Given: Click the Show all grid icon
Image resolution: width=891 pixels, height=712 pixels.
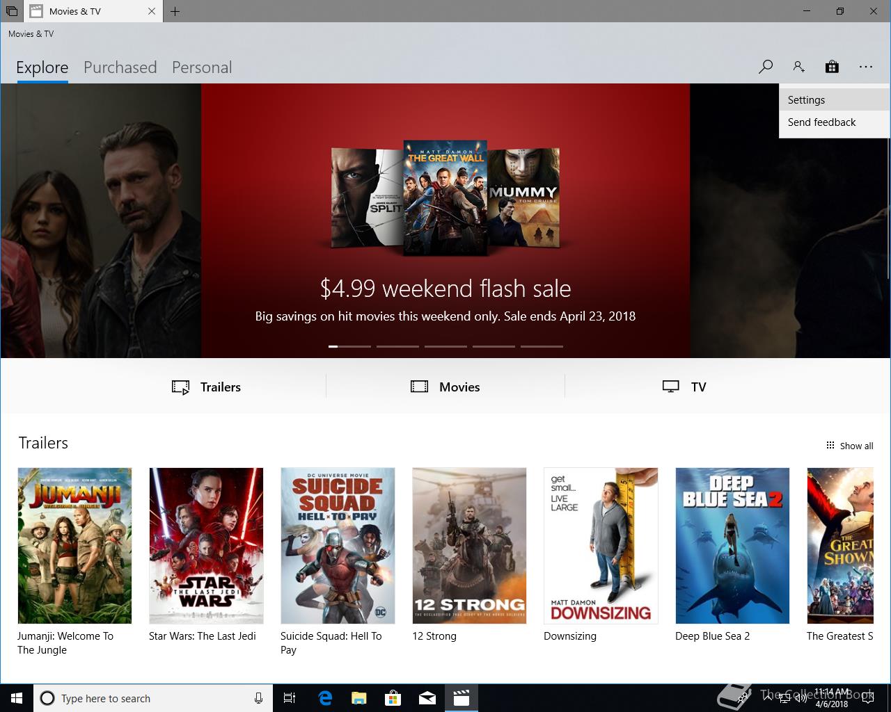Looking at the screenshot, I should (x=830, y=446).
